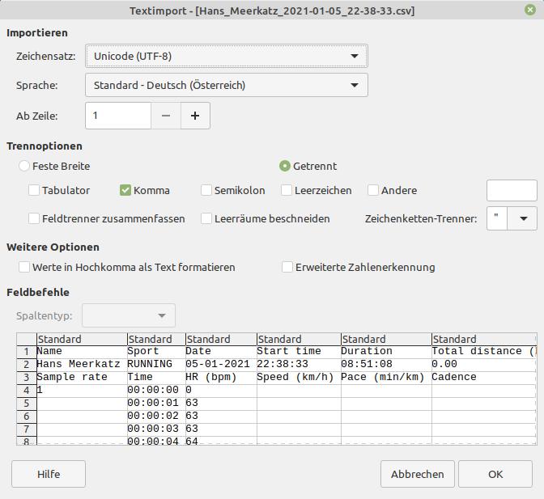This screenshot has height=499, width=544.
Task: Confirm the import with OK
Action: pos(495,474)
